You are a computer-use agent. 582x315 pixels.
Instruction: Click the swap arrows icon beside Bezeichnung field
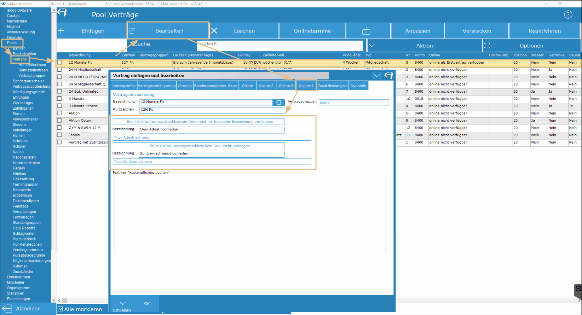279,102
